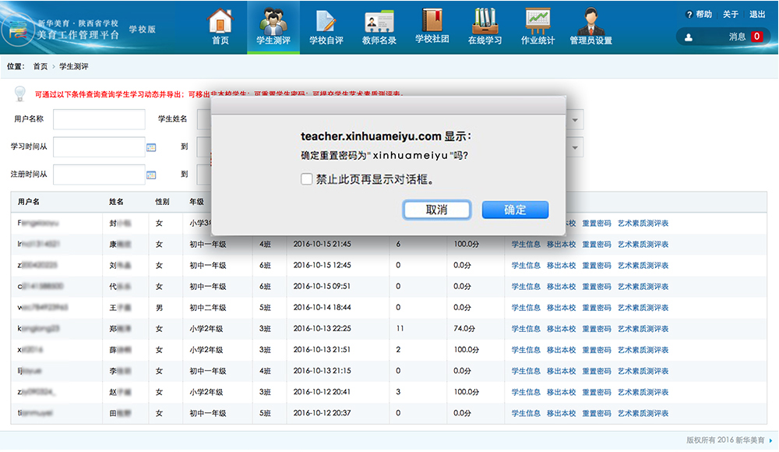Switch to the 学生测评 navigation tab
Viewport: 779px width, 452px height.
point(273,27)
